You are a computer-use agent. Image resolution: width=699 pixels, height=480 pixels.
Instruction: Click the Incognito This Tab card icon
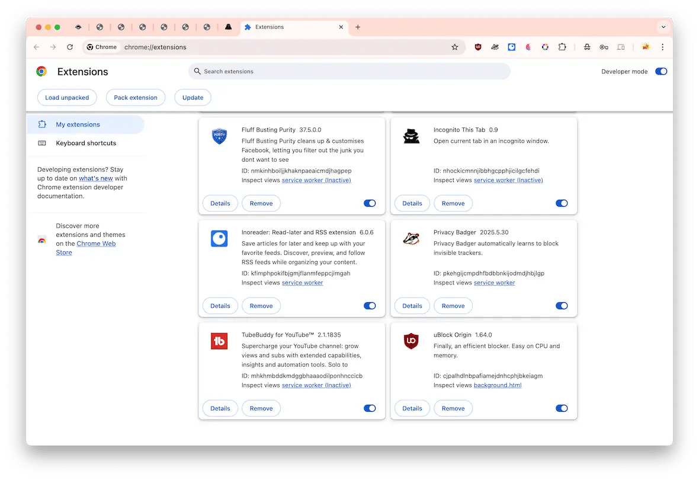pyautogui.click(x=412, y=136)
